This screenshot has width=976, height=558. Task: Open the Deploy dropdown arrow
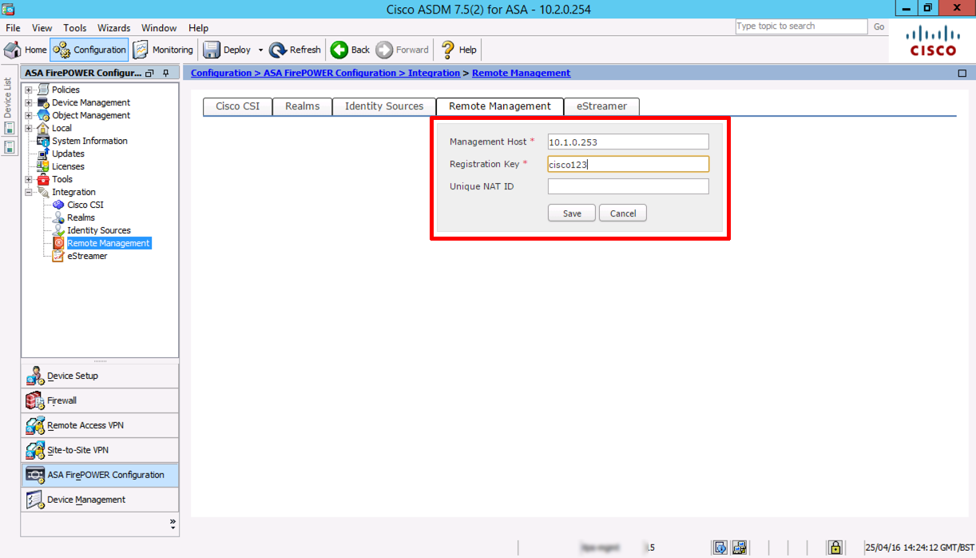260,50
